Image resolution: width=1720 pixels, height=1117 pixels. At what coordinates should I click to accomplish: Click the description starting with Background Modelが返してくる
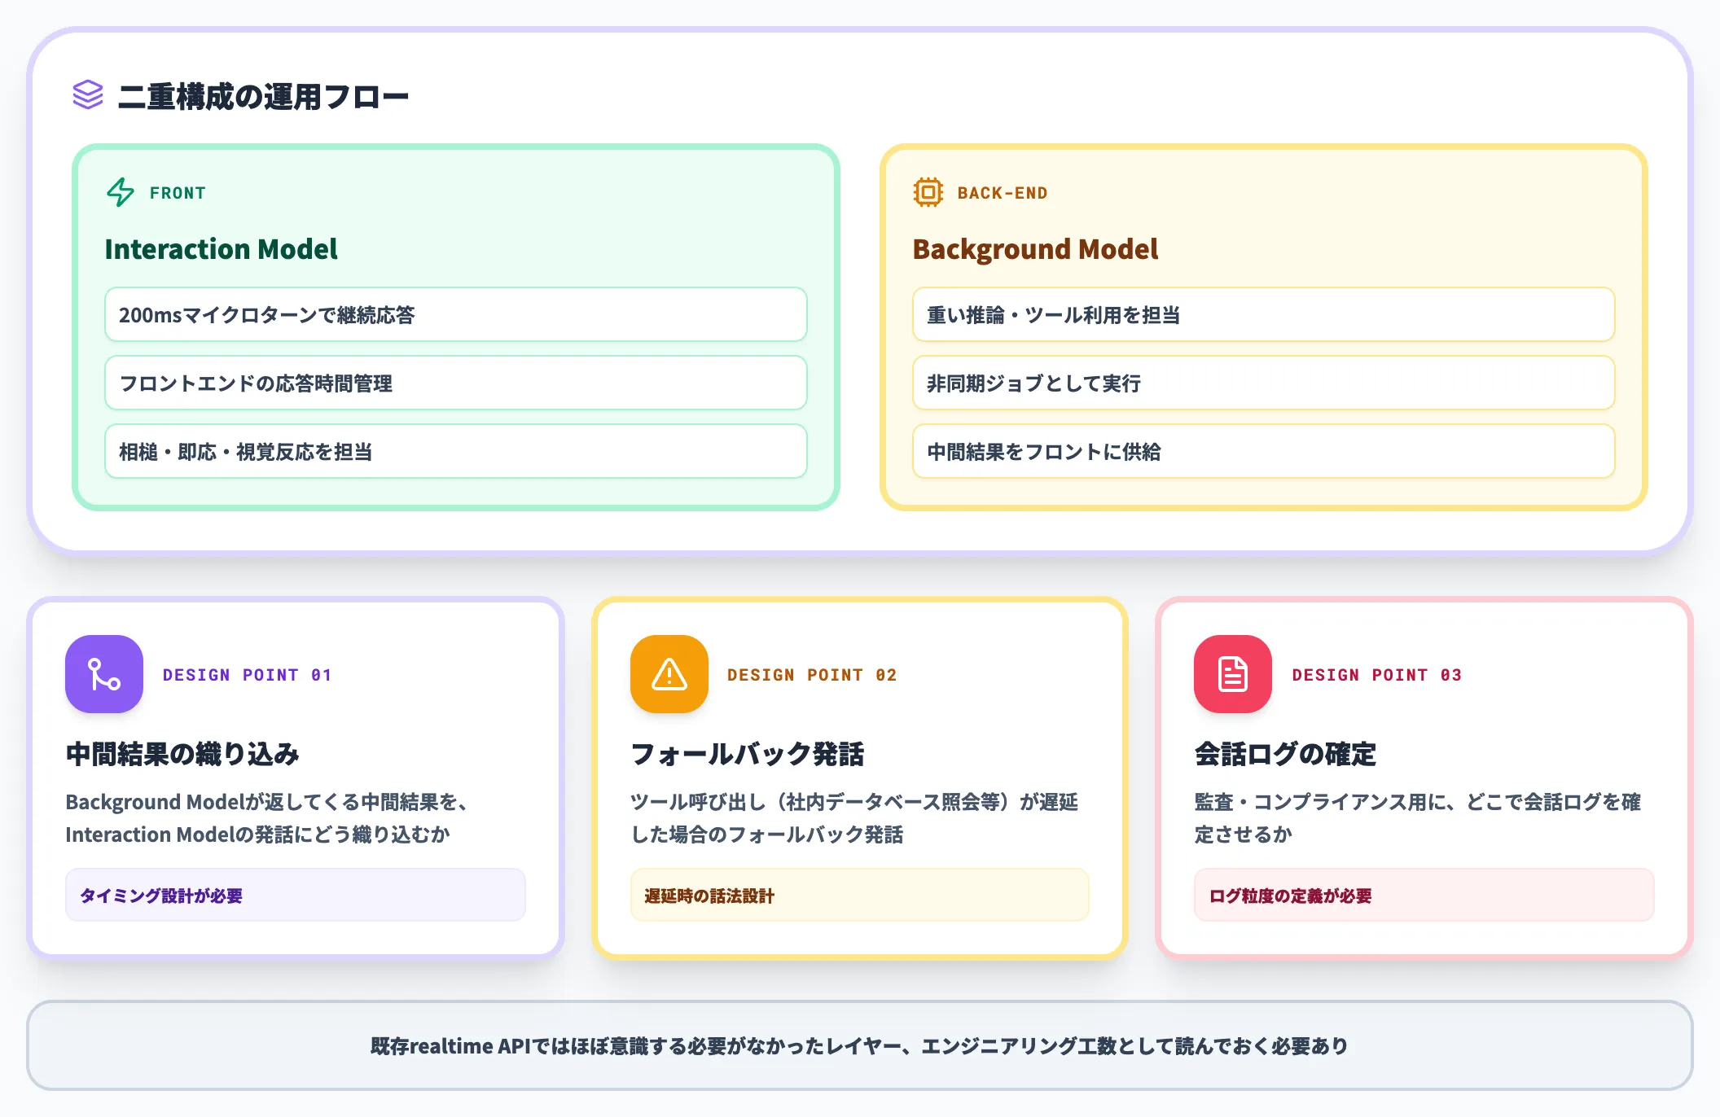pyautogui.click(x=267, y=818)
